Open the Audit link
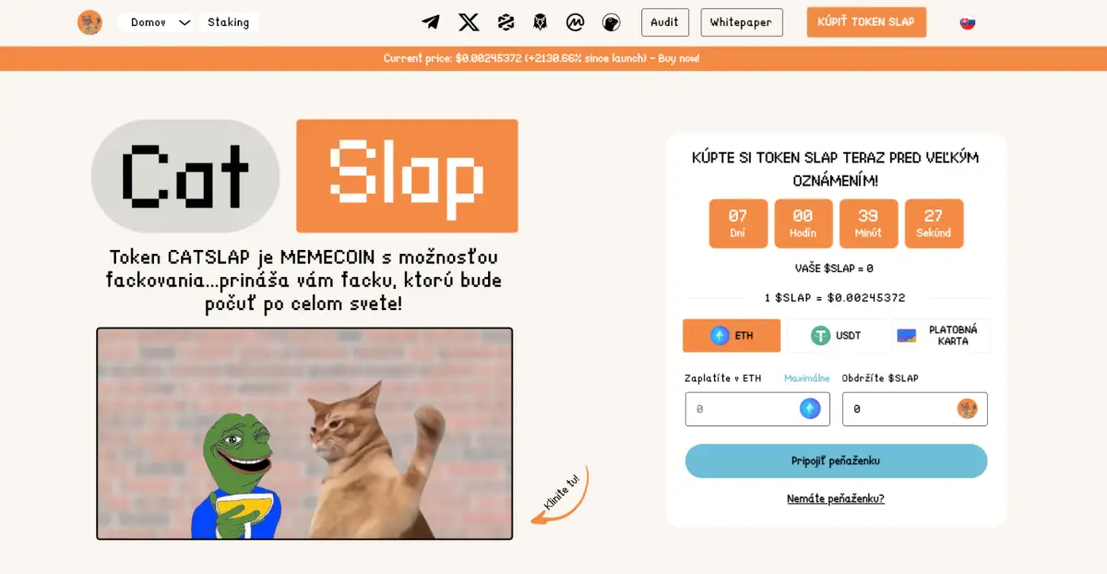 (x=665, y=22)
